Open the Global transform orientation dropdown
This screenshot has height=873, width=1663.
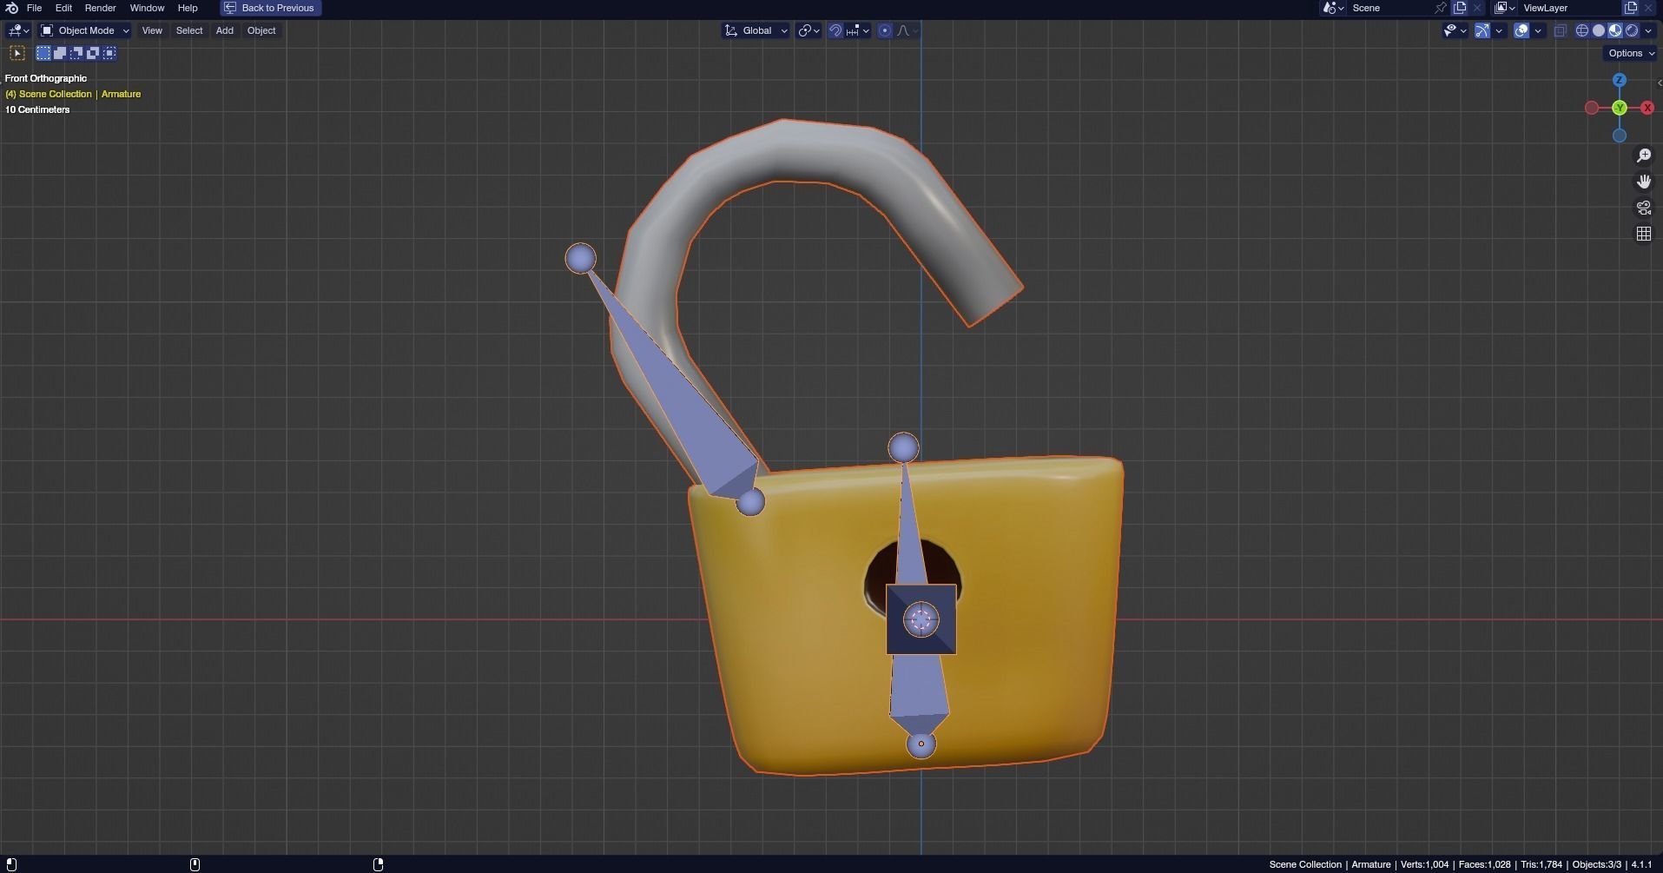[756, 30]
